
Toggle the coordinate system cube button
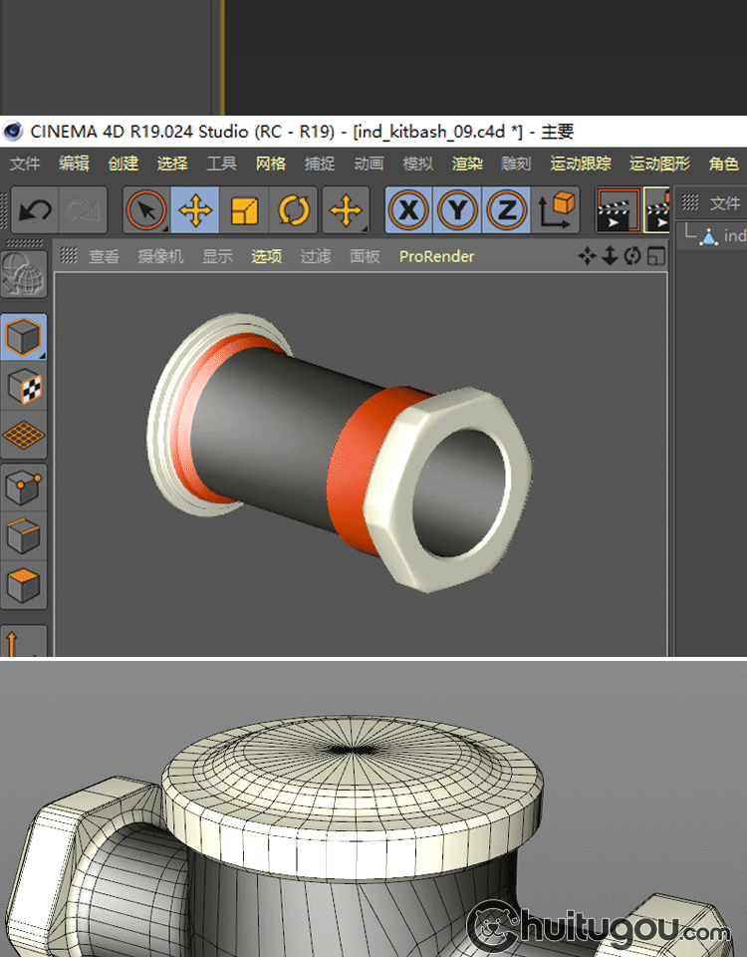pyautogui.click(x=557, y=210)
